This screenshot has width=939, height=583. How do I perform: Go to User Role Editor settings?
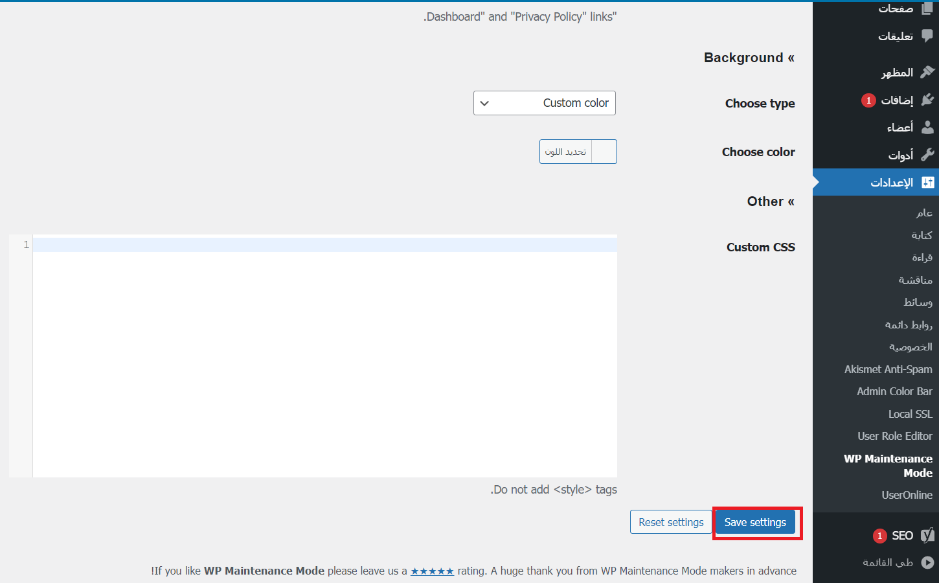tap(894, 436)
